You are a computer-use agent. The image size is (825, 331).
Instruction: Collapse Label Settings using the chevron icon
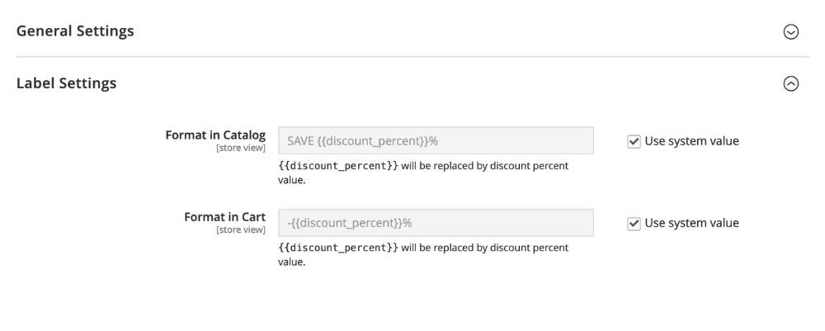(790, 83)
